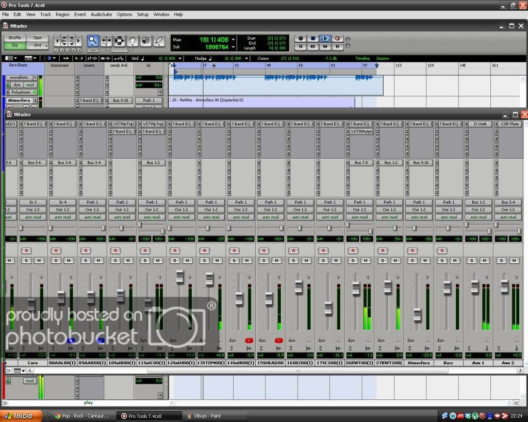
Task: Click the transport Rewind button
Action: pyautogui.click(x=312, y=46)
